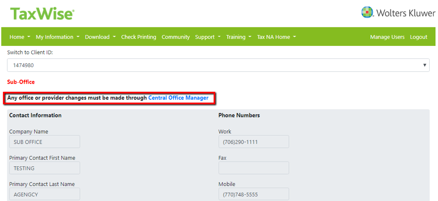This screenshot has width=438, height=201.
Task: Open the My Information menu
Action: pos(58,37)
